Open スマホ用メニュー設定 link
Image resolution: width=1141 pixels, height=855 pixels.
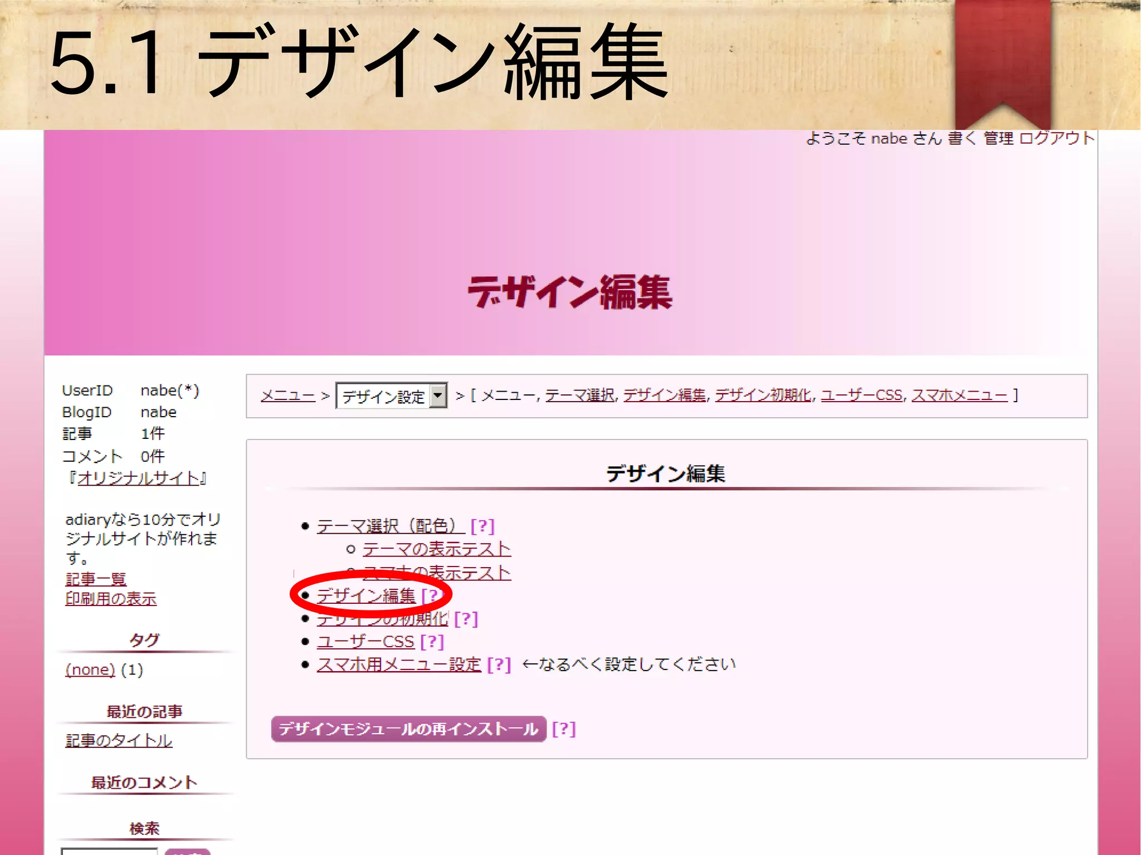point(399,665)
